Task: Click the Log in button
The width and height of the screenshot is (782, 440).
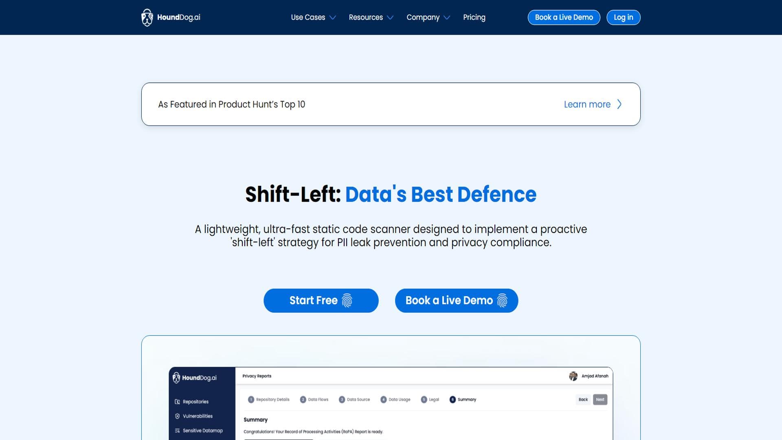Action: (623, 18)
